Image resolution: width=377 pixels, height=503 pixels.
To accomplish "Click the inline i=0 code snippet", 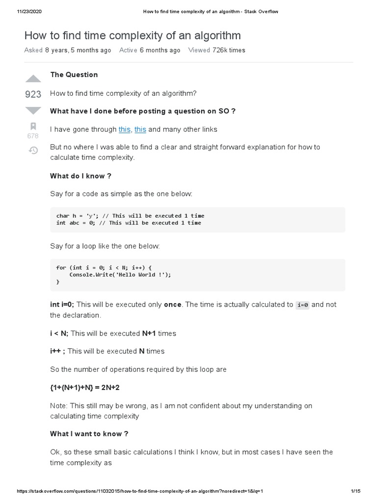I will pyautogui.click(x=302, y=305).
